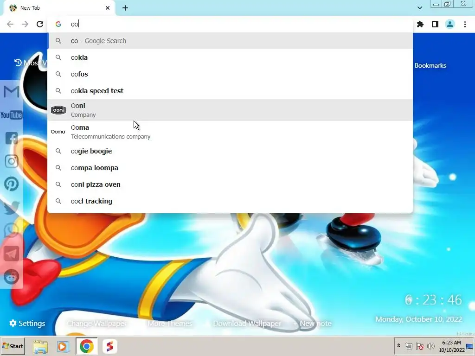This screenshot has width=475, height=356.
Task: Open the network tray icon
Action: 409,346
